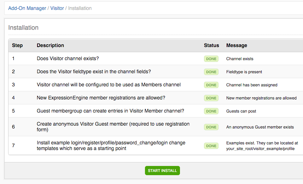Select the Description column header
This screenshot has height=184, width=303.
[x=50, y=45]
